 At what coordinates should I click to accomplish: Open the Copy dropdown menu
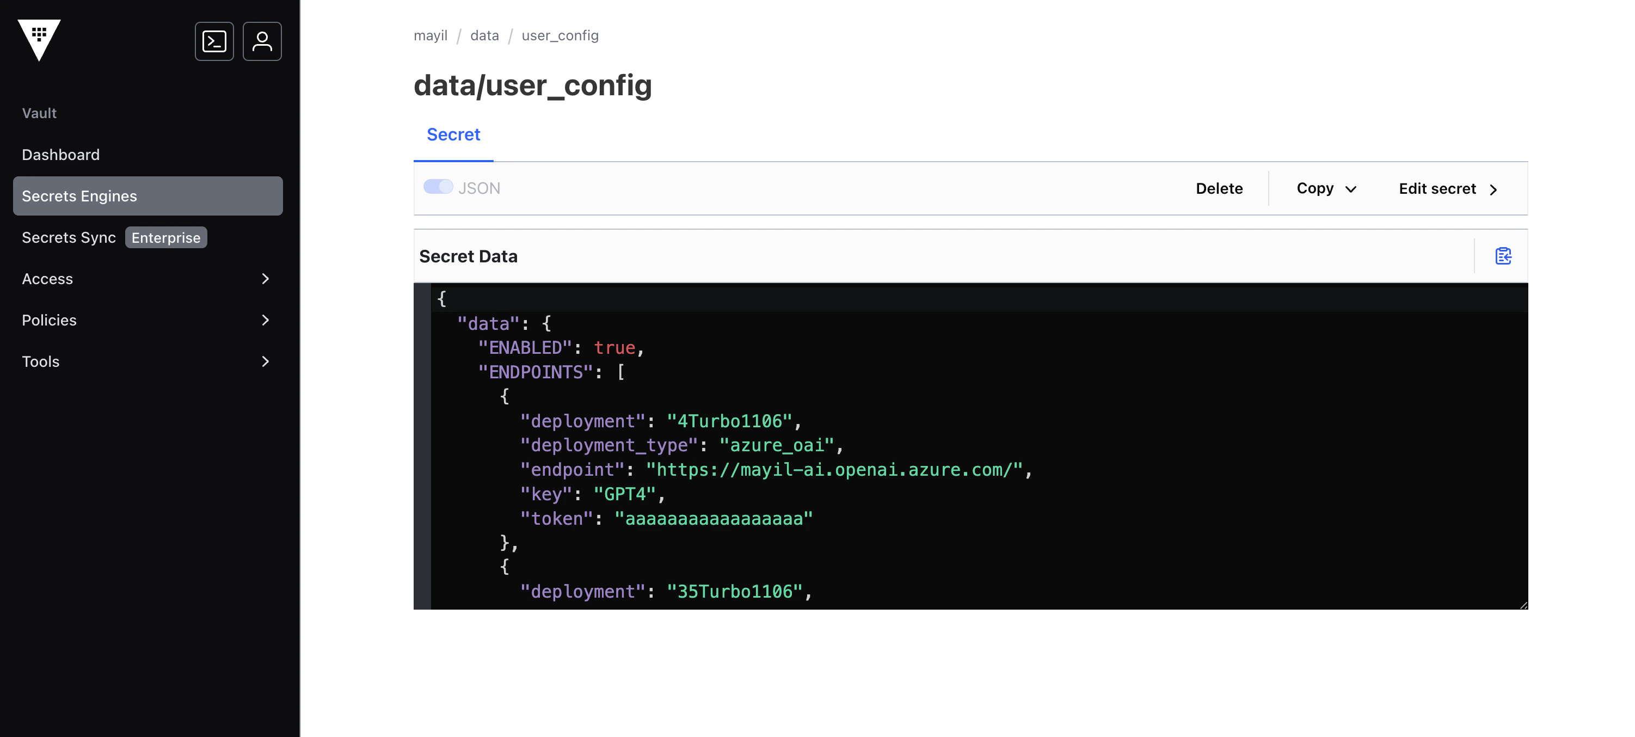click(x=1326, y=188)
